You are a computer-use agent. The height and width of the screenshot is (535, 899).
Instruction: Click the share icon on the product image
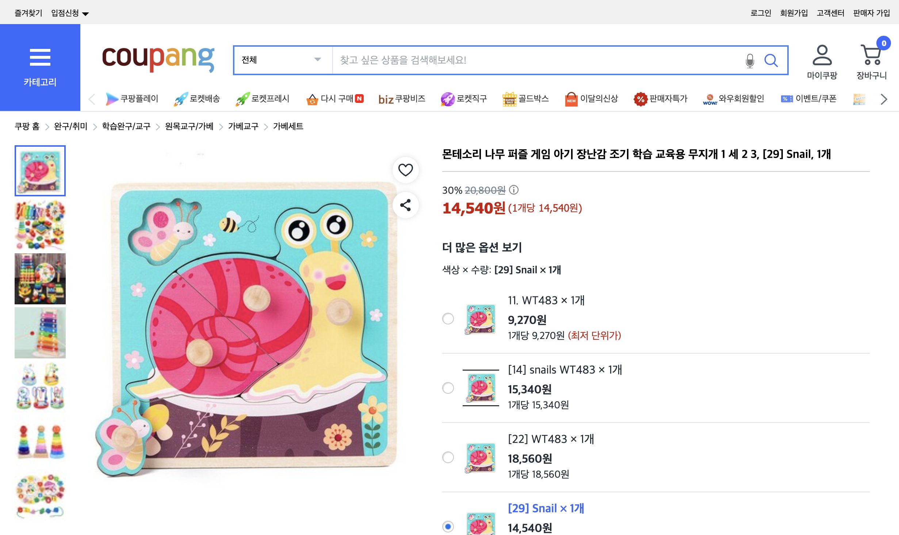point(405,205)
